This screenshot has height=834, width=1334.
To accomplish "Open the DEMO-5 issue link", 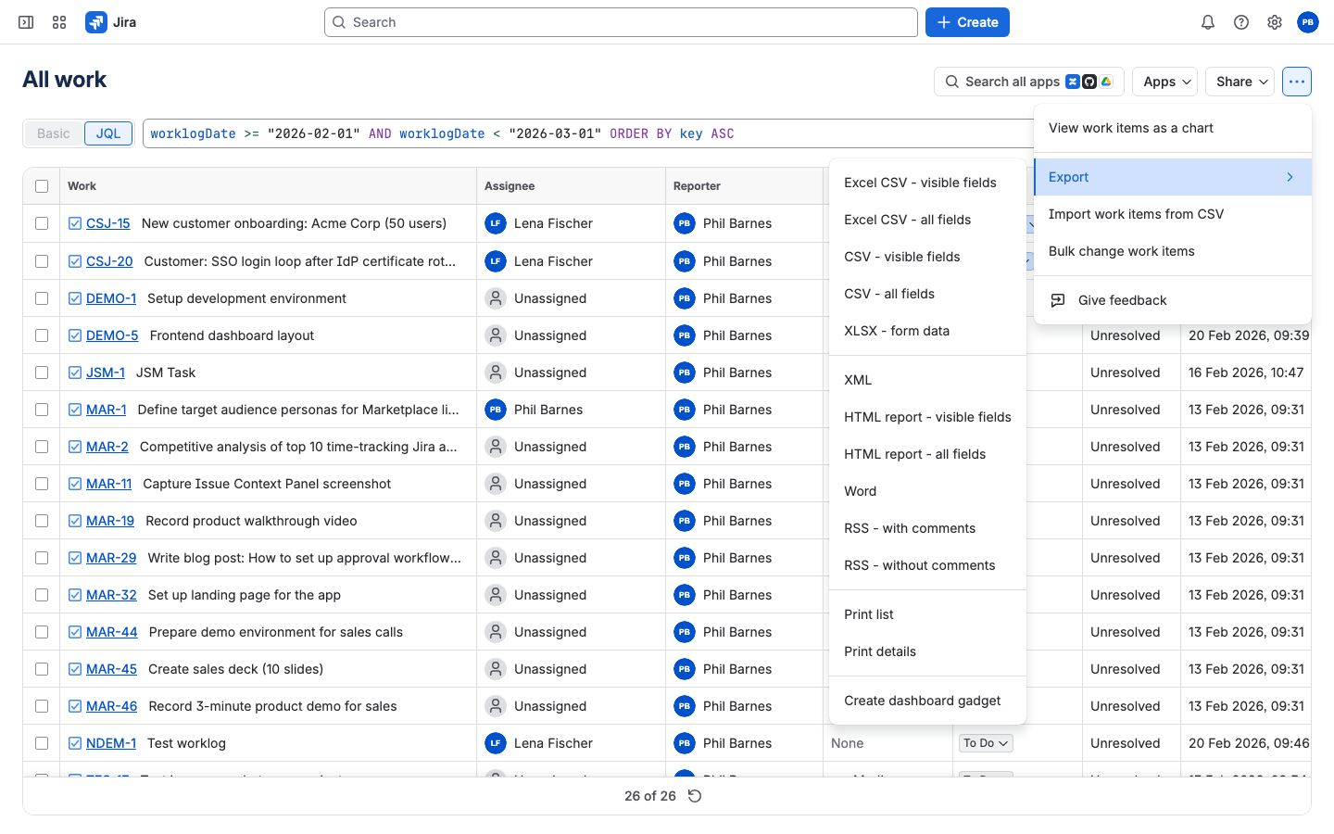I will tap(112, 335).
